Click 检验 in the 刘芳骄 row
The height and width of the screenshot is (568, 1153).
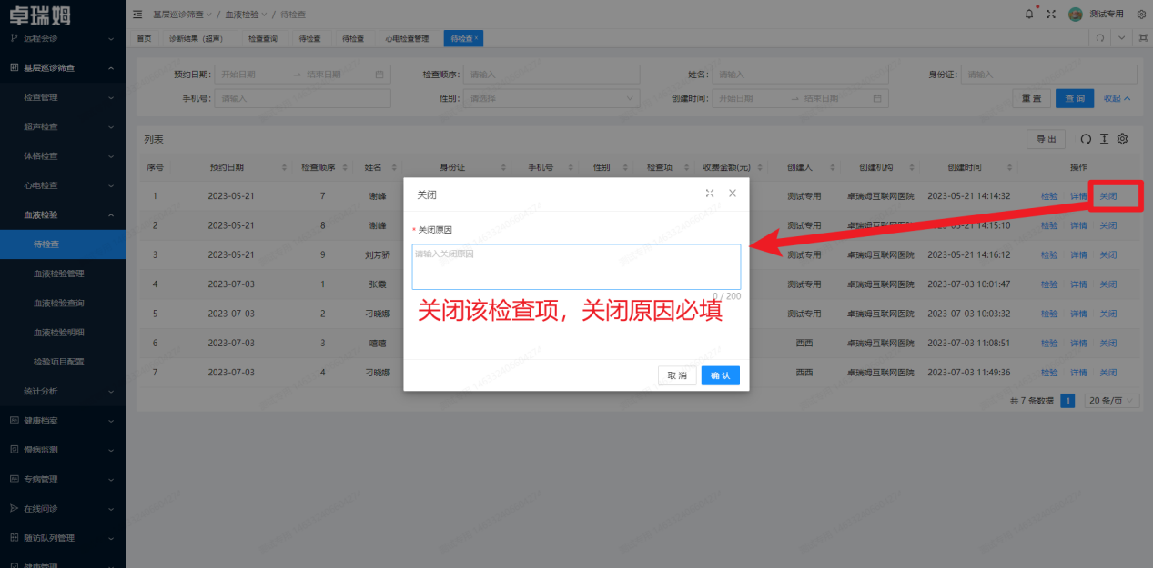tap(1049, 255)
